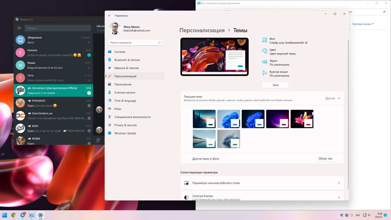Click the "Обзор тем" button
This screenshot has width=391, height=220.
point(325,159)
